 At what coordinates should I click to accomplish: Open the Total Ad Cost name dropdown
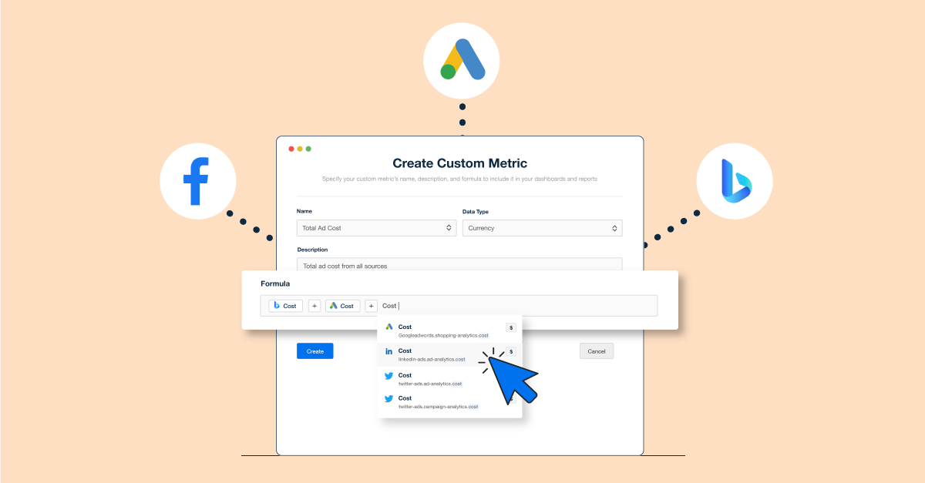click(376, 227)
